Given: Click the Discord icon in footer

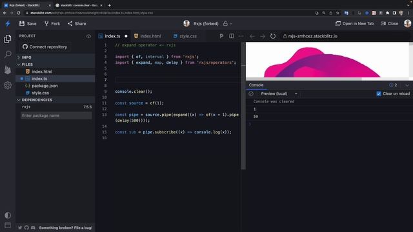Looking at the screenshot, I should [33, 227].
